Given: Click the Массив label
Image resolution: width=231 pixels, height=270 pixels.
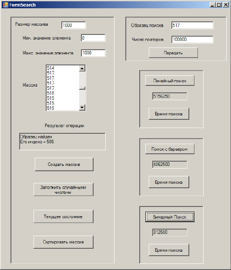Looking at the screenshot, I should [x=30, y=85].
